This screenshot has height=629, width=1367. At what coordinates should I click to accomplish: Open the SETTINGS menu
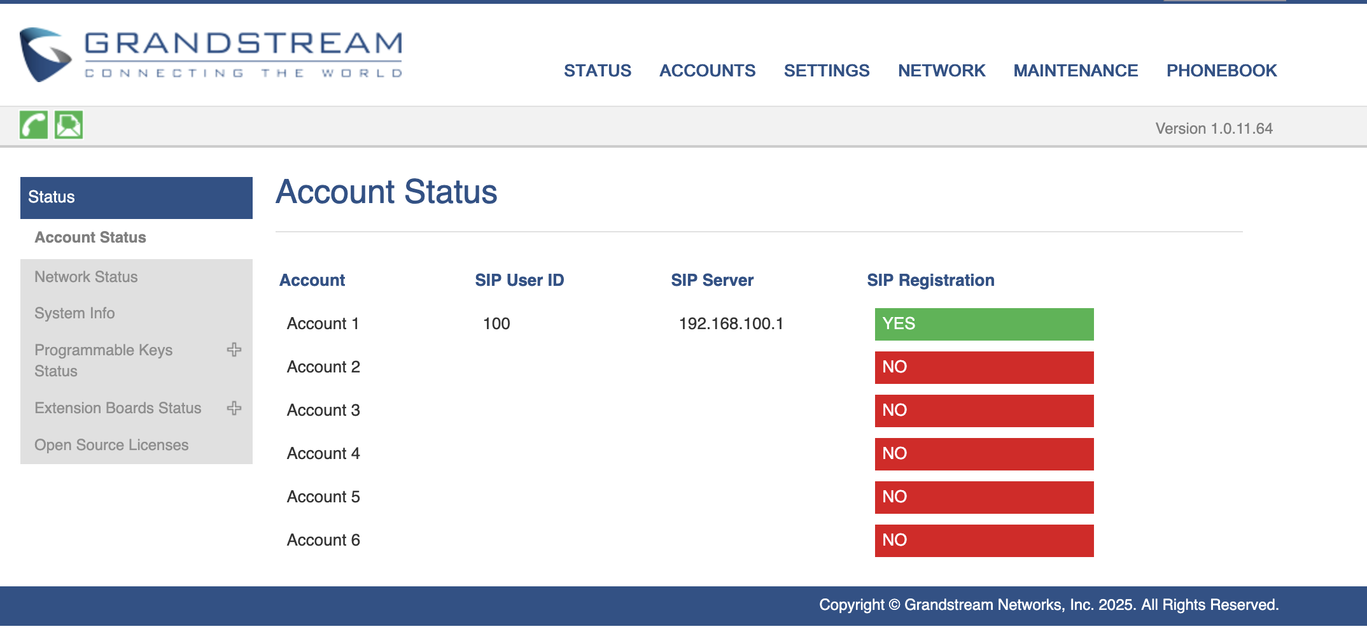click(826, 71)
